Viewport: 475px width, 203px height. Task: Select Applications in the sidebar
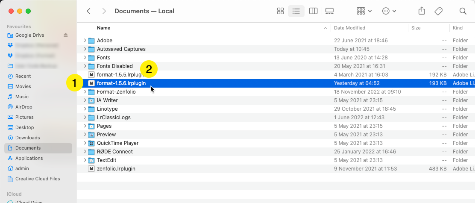(x=29, y=158)
